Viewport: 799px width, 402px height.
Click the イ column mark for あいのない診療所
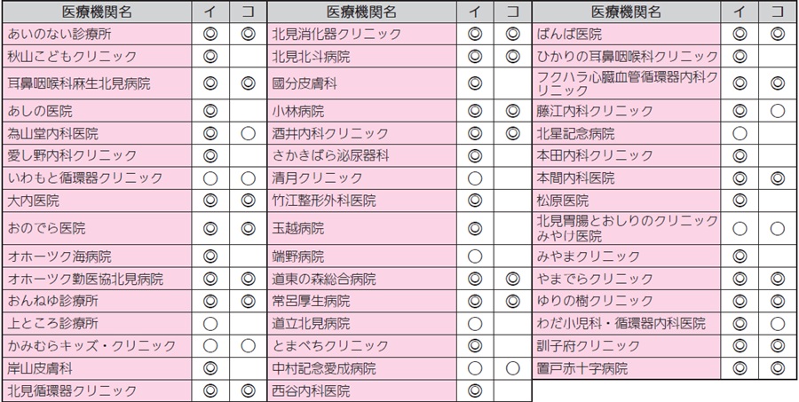[210, 34]
